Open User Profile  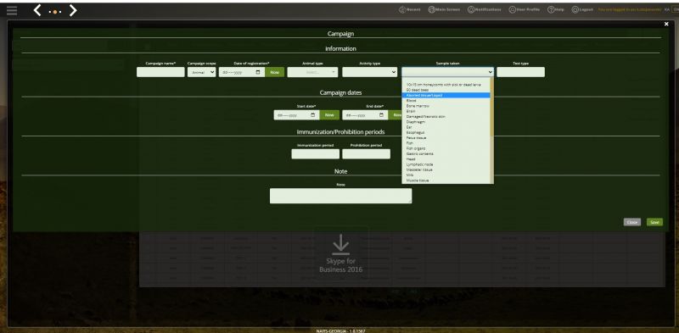click(524, 9)
